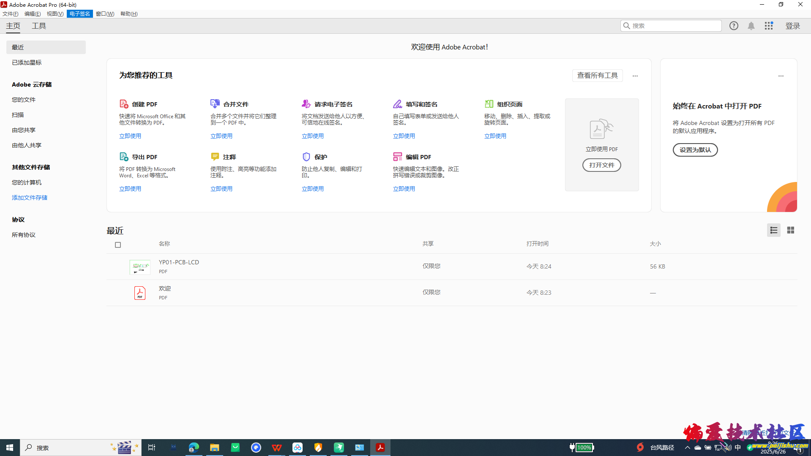Open the apps grid launcher dropdown

tap(769, 26)
